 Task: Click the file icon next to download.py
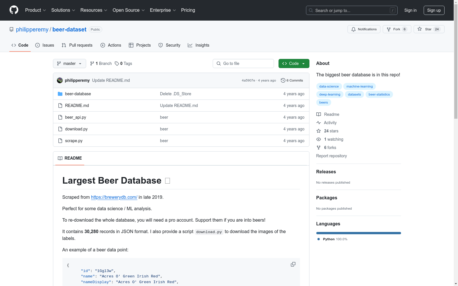click(x=60, y=129)
